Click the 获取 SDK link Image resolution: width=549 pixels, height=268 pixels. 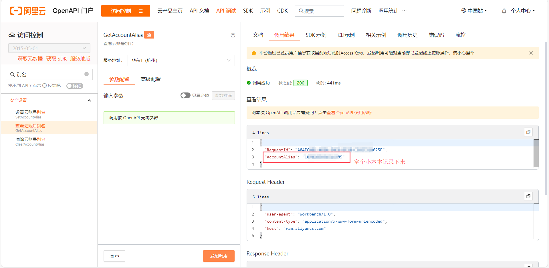click(x=56, y=59)
